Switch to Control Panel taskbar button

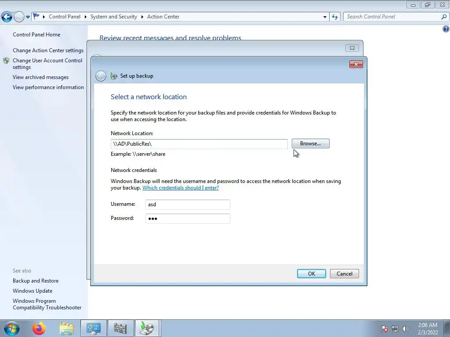coord(94,328)
